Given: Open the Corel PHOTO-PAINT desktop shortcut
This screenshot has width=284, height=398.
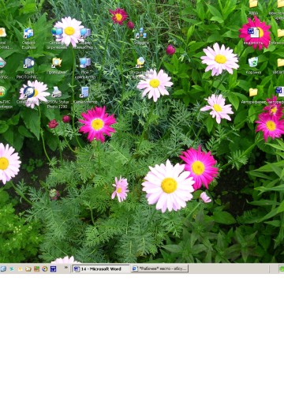Looking at the screenshot, I should (28, 68).
